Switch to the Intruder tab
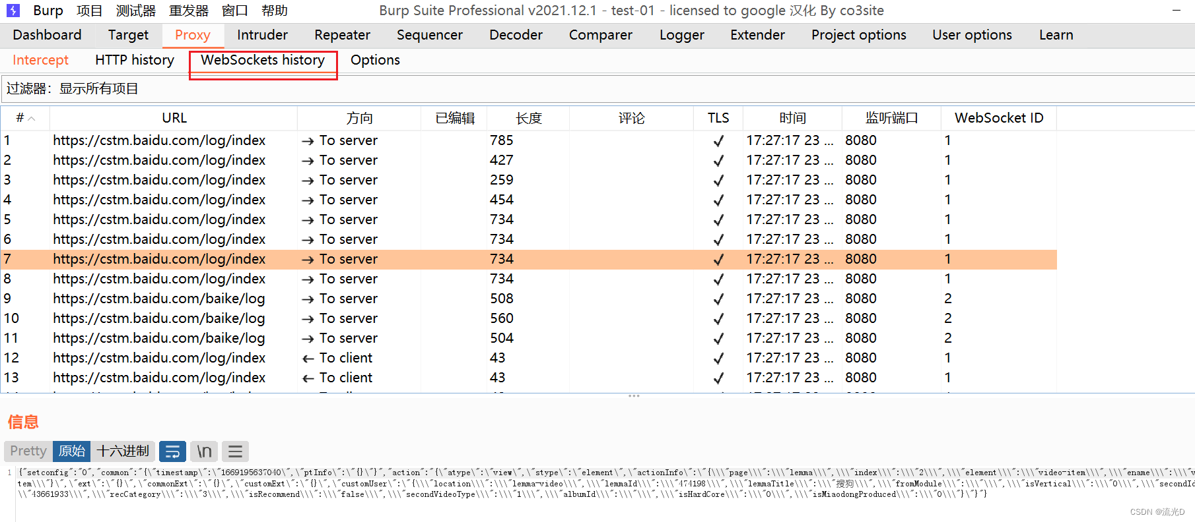 point(262,35)
